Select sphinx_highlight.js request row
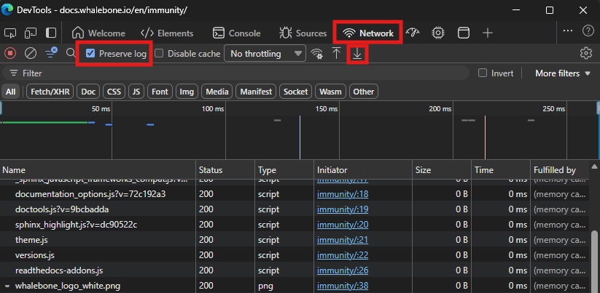Image resolution: width=600 pixels, height=293 pixels. [295, 225]
